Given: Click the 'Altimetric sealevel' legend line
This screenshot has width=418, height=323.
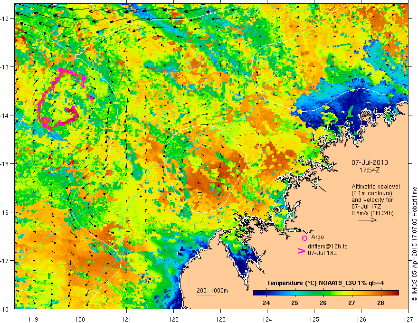Looking at the screenshot, I should coord(376,187).
